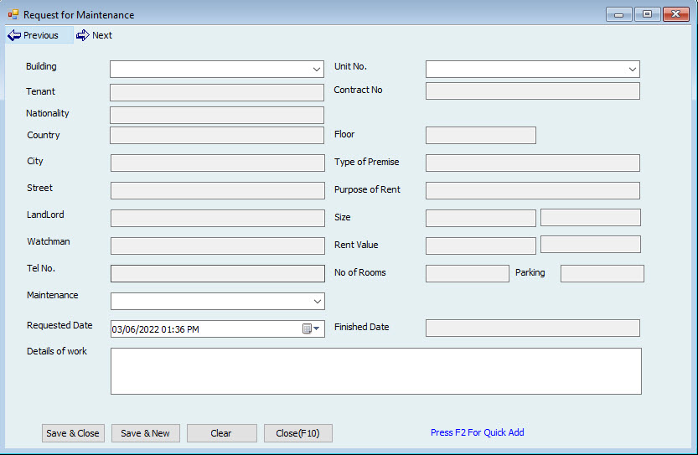The image size is (698, 455).
Task: Minimize the Request for Maintenance window
Action: click(619, 14)
